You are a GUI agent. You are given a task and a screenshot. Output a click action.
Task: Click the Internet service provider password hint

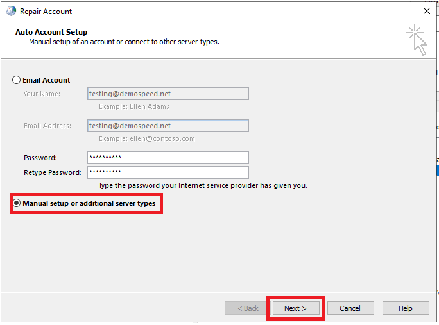coord(203,185)
